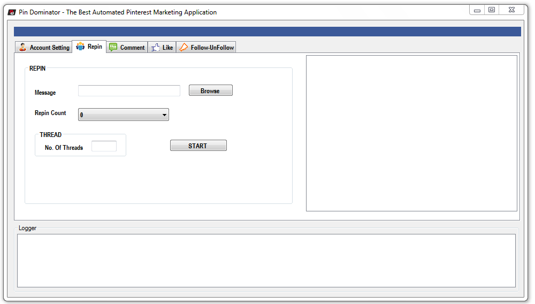Click inside the Logger output box
Screen dimensions: 535x304
pyautogui.click(x=266, y=261)
